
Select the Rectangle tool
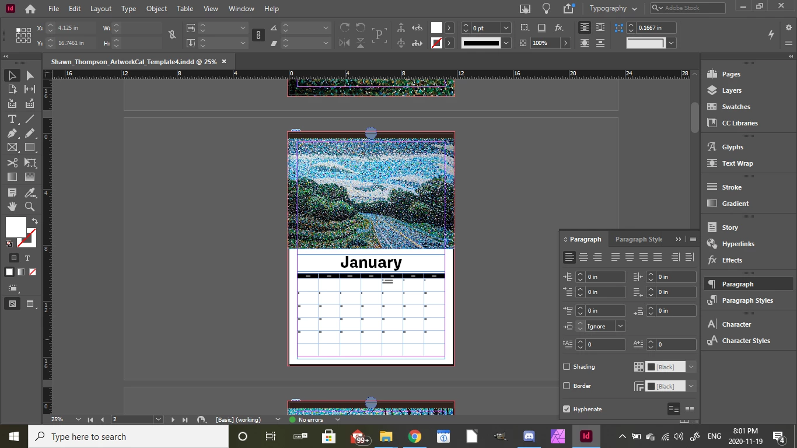coord(30,148)
